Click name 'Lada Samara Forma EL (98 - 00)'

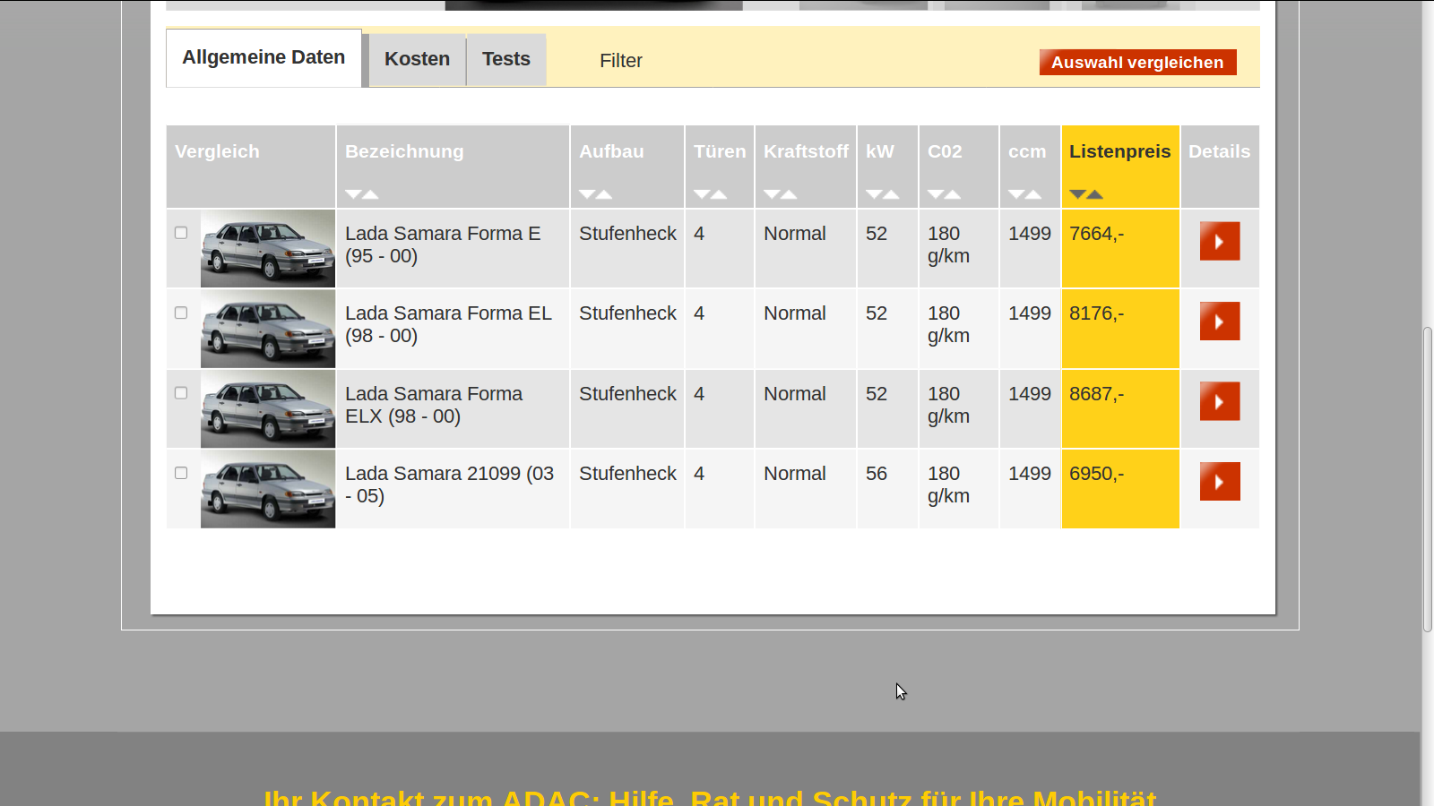pos(448,324)
